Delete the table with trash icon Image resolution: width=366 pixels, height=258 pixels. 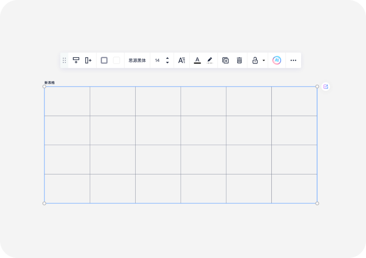click(239, 60)
